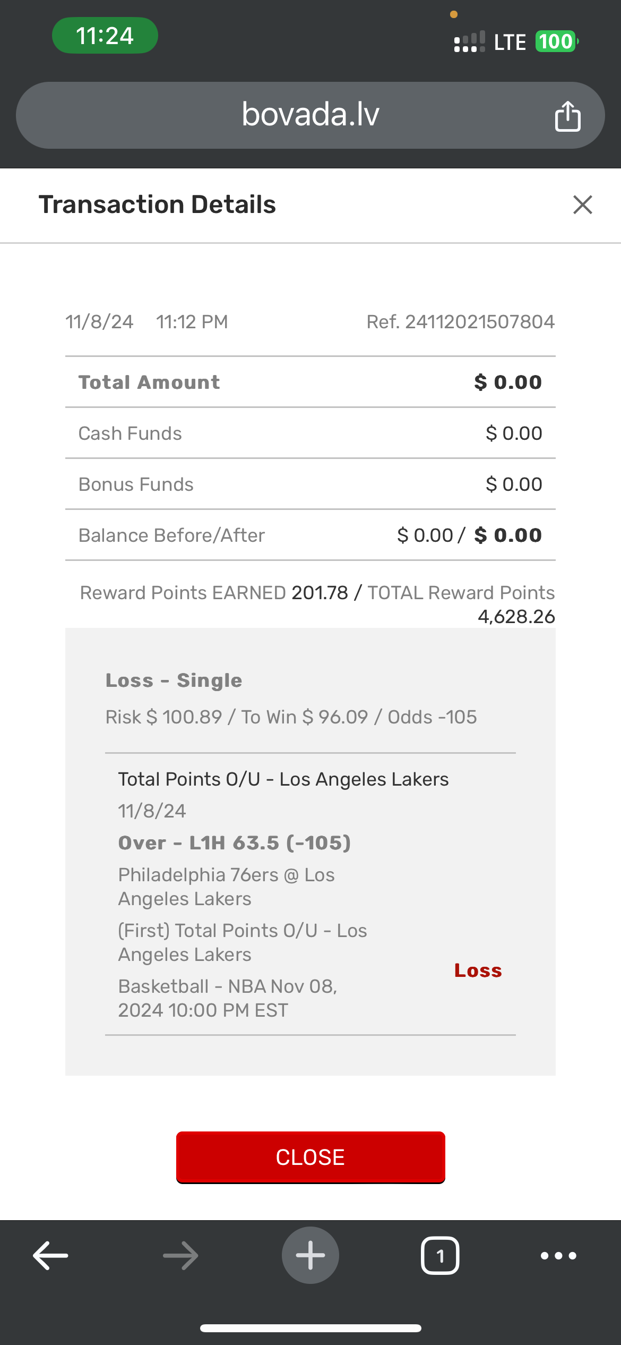Close Transaction Details with the X icon
621x1345 pixels.
[x=582, y=205]
